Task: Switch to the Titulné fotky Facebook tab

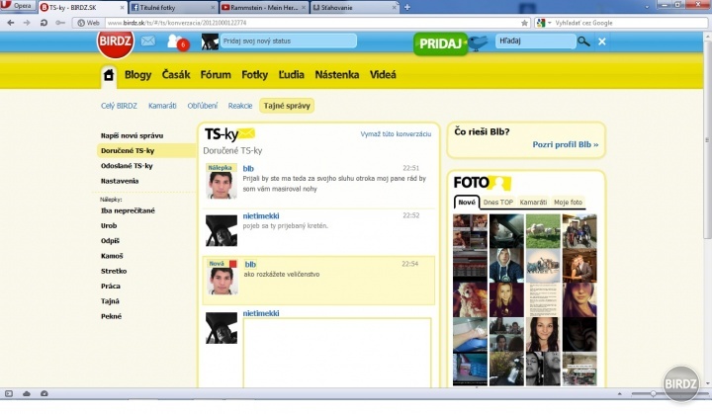Action: pyautogui.click(x=173, y=7)
